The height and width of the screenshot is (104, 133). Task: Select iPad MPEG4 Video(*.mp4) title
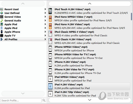pyautogui.click(x=69, y=77)
